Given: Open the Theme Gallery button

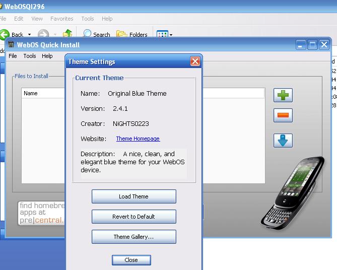Looking at the screenshot, I should 133,237.
